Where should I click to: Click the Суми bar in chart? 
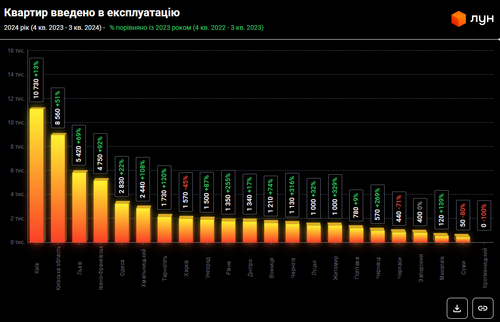(463, 239)
